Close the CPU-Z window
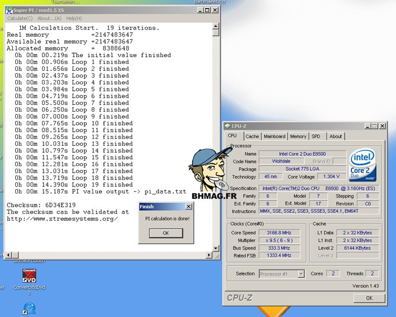This screenshot has height=317, width=396. pyautogui.click(x=382, y=126)
